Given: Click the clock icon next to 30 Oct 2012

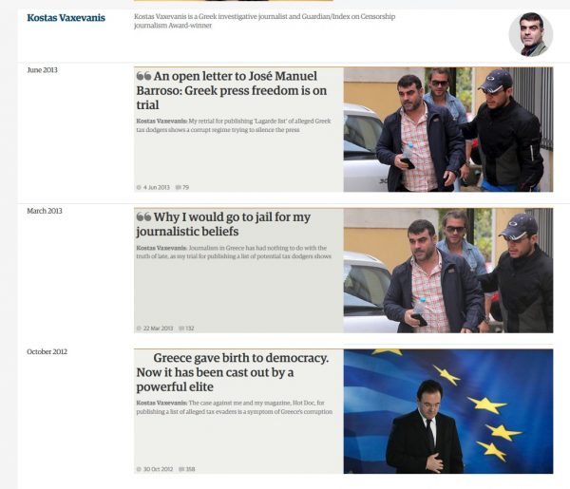Looking at the screenshot, I should tap(139, 469).
